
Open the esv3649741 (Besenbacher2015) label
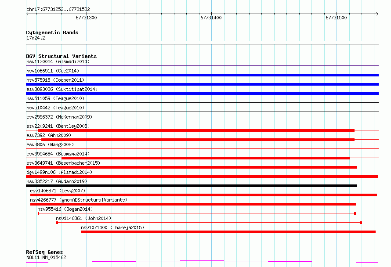(x=63, y=163)
